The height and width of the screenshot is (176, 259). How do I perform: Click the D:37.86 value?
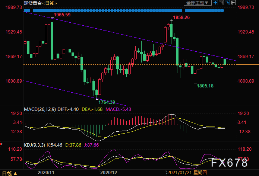pos(73,145)
